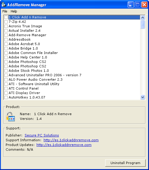Click the 1 Click Add n Remove product icon
The width and height of the screenshot is (149, 170).
(x=10, y=117)
